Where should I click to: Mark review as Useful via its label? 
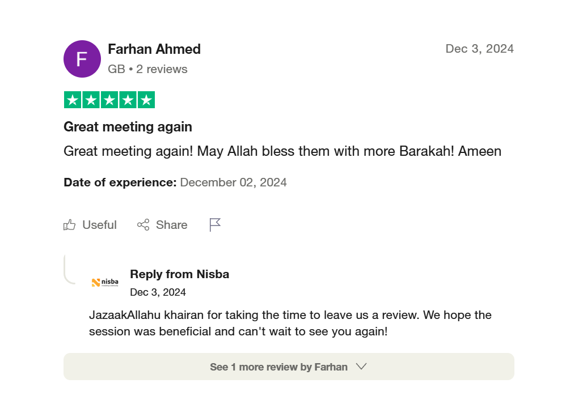coord(99,225)
